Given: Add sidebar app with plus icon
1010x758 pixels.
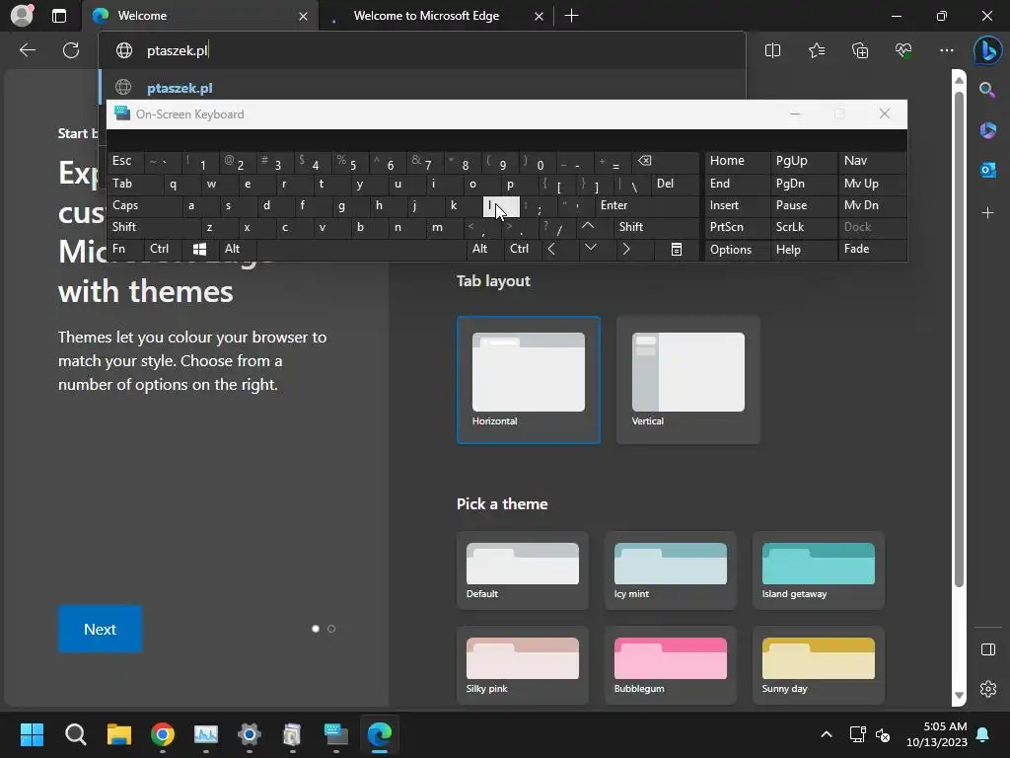Looking at the screenshot, I should click(x=987, y=213).
